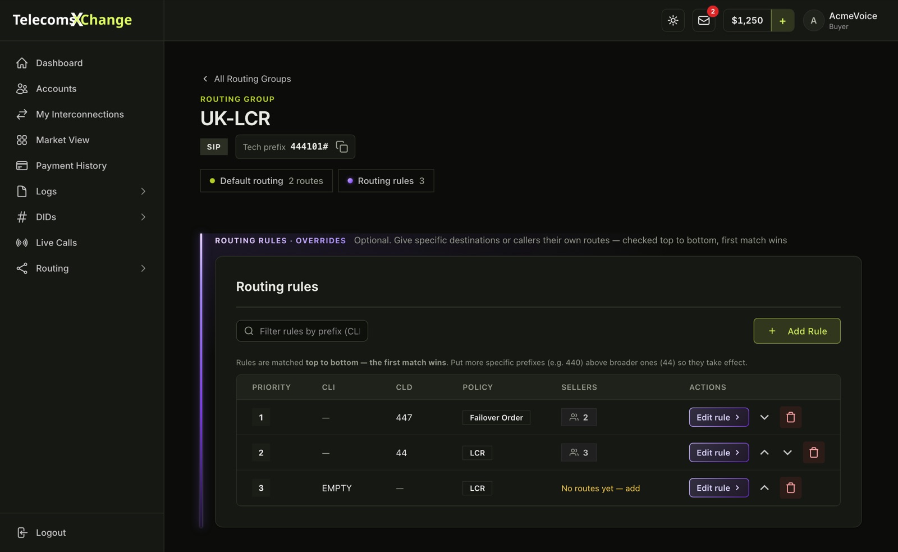Switch to the Default routing tab
Image resolution: width=898 pixels, height=552 pixels.
267,181
